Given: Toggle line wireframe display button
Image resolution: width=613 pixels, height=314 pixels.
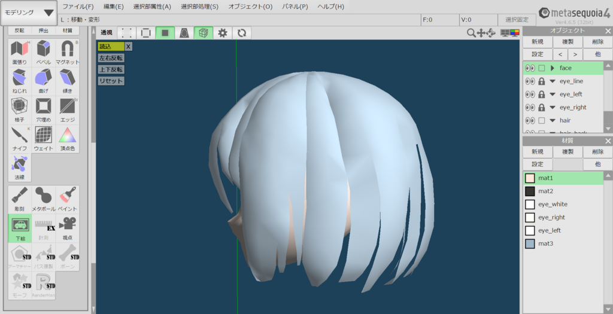Looking at the screenshot, I should click(146, 33).
